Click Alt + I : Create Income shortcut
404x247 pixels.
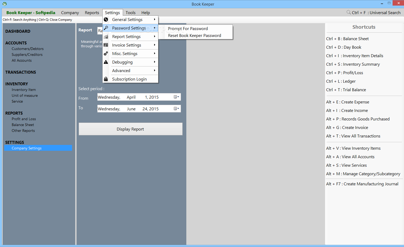[347, 110]
